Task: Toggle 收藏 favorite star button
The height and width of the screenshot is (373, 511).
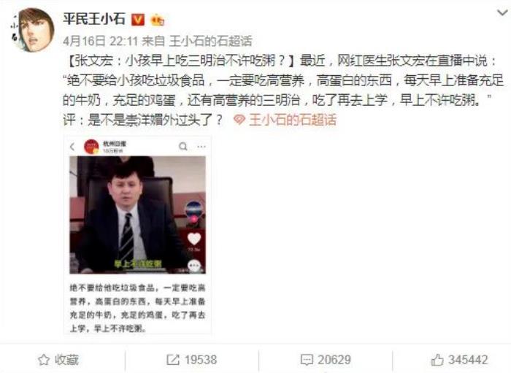Action: point(58,360)
